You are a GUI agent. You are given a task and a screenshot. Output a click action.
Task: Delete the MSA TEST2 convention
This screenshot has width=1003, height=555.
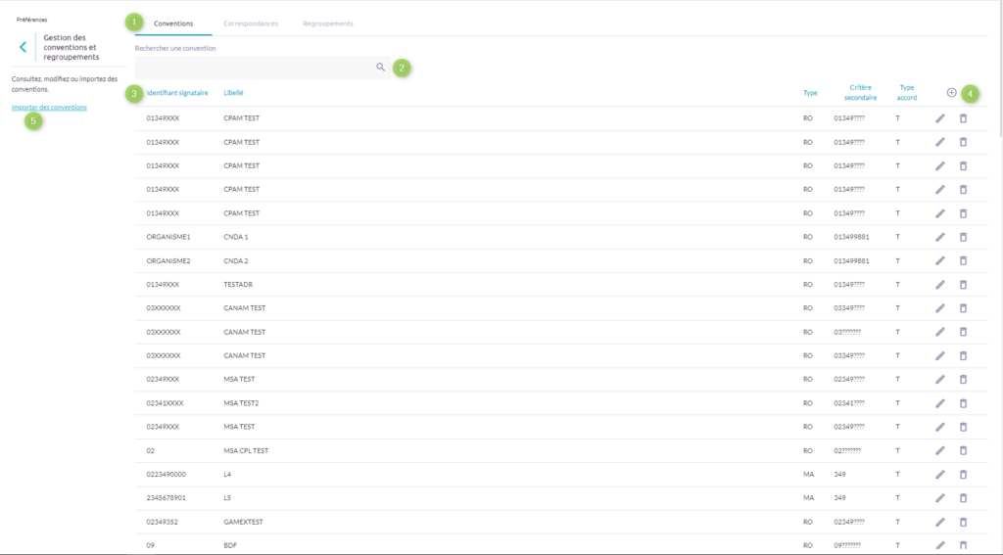(x=963, y=403)
